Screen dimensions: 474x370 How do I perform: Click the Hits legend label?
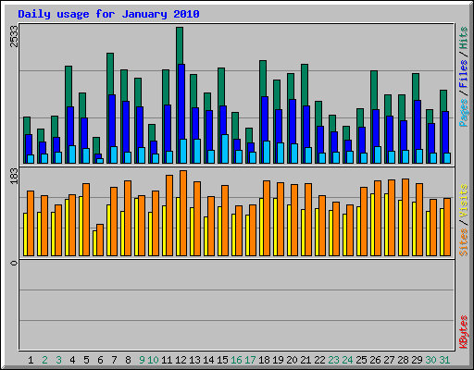click(463, 38)
